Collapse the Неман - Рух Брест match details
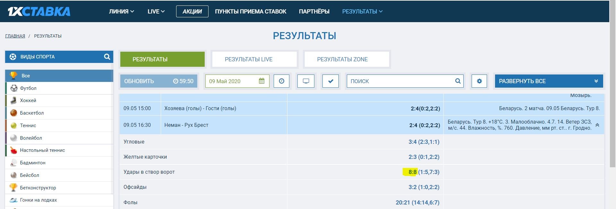 point(597,125)
